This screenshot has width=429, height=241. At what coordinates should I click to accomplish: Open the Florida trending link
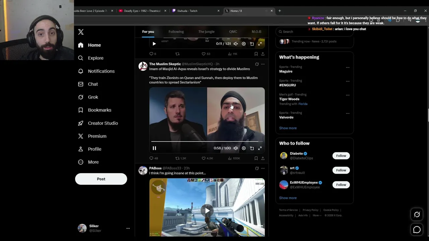click(x=303, y=104)
